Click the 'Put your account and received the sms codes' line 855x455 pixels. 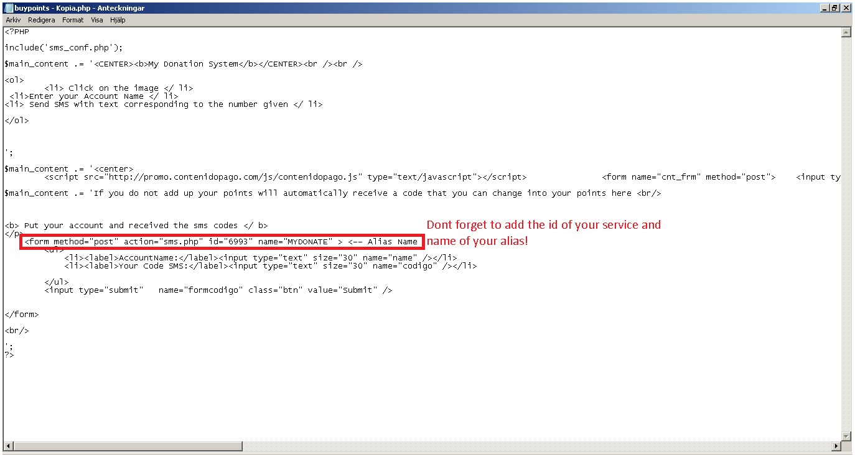point(136,225)
